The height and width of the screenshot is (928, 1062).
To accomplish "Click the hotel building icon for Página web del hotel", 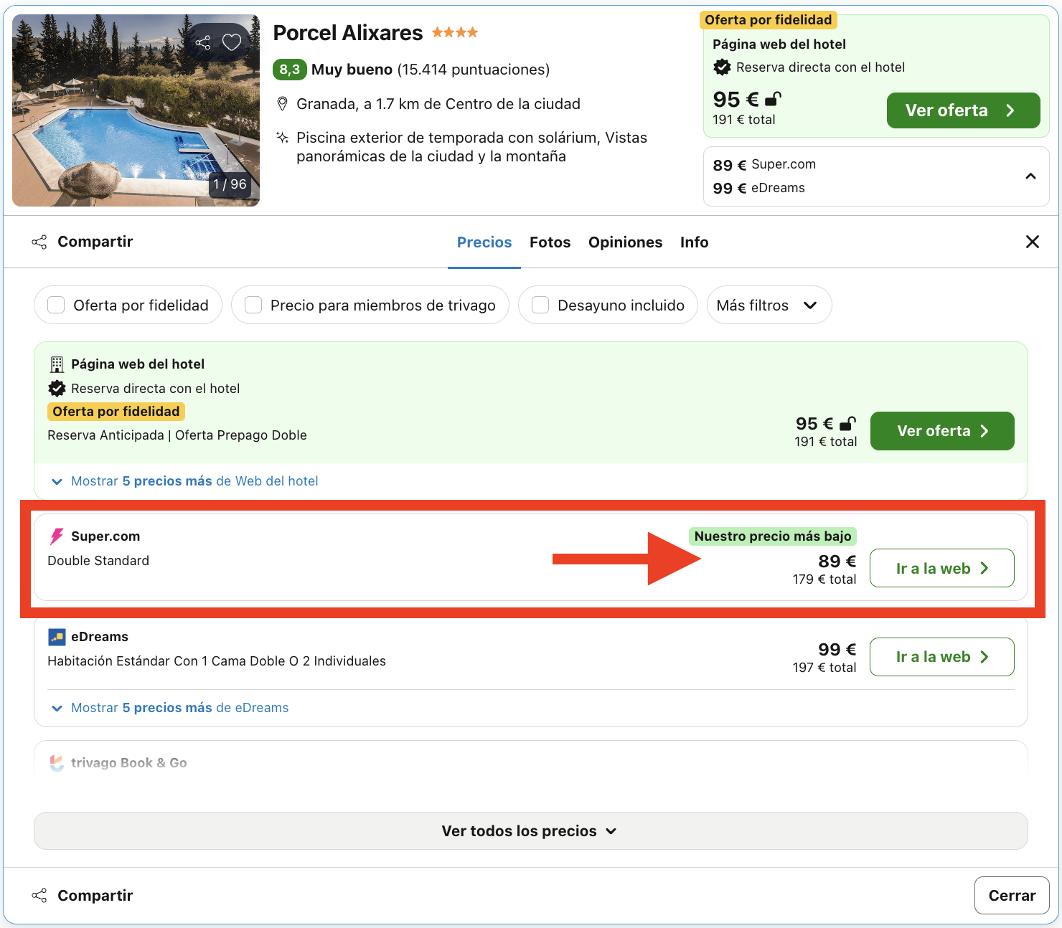I will pos(57,364).
